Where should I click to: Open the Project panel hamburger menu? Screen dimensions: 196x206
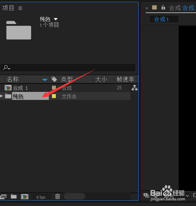click(20, 8)
